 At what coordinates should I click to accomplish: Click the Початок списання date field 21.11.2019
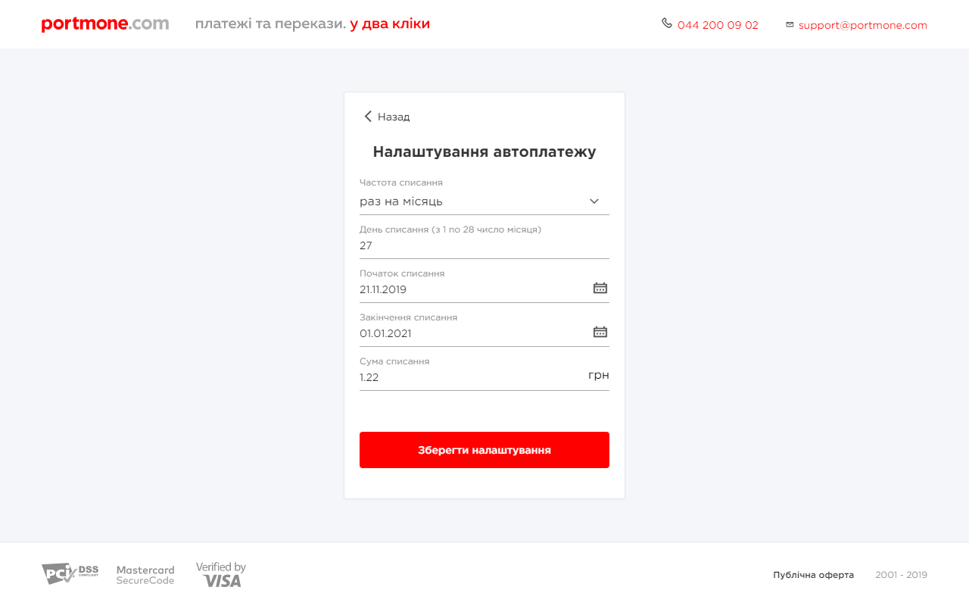[469, 289]
